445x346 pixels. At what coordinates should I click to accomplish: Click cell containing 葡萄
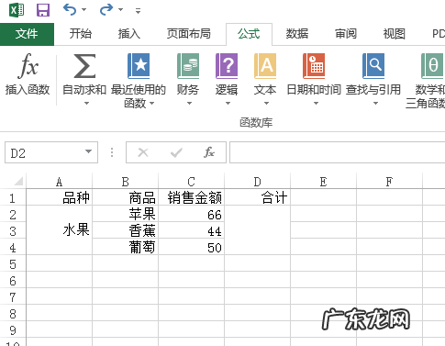pyautogui.click(x=126, y=247)
